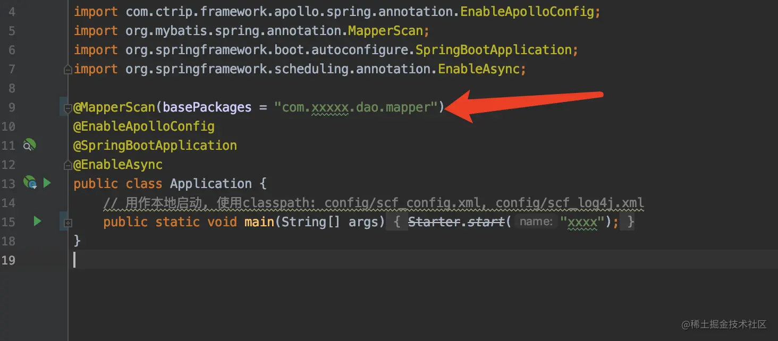Run Application via line 13 green arrow
778x341 pixels.
point(47,183)
